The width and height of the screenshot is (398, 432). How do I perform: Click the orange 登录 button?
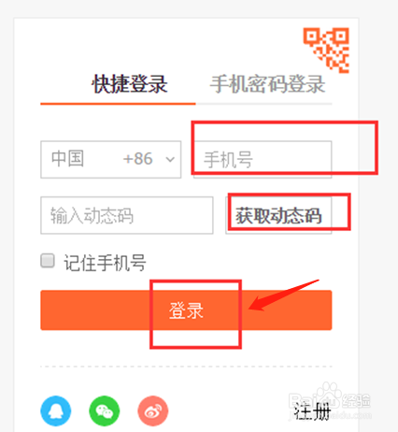[186, 310]
